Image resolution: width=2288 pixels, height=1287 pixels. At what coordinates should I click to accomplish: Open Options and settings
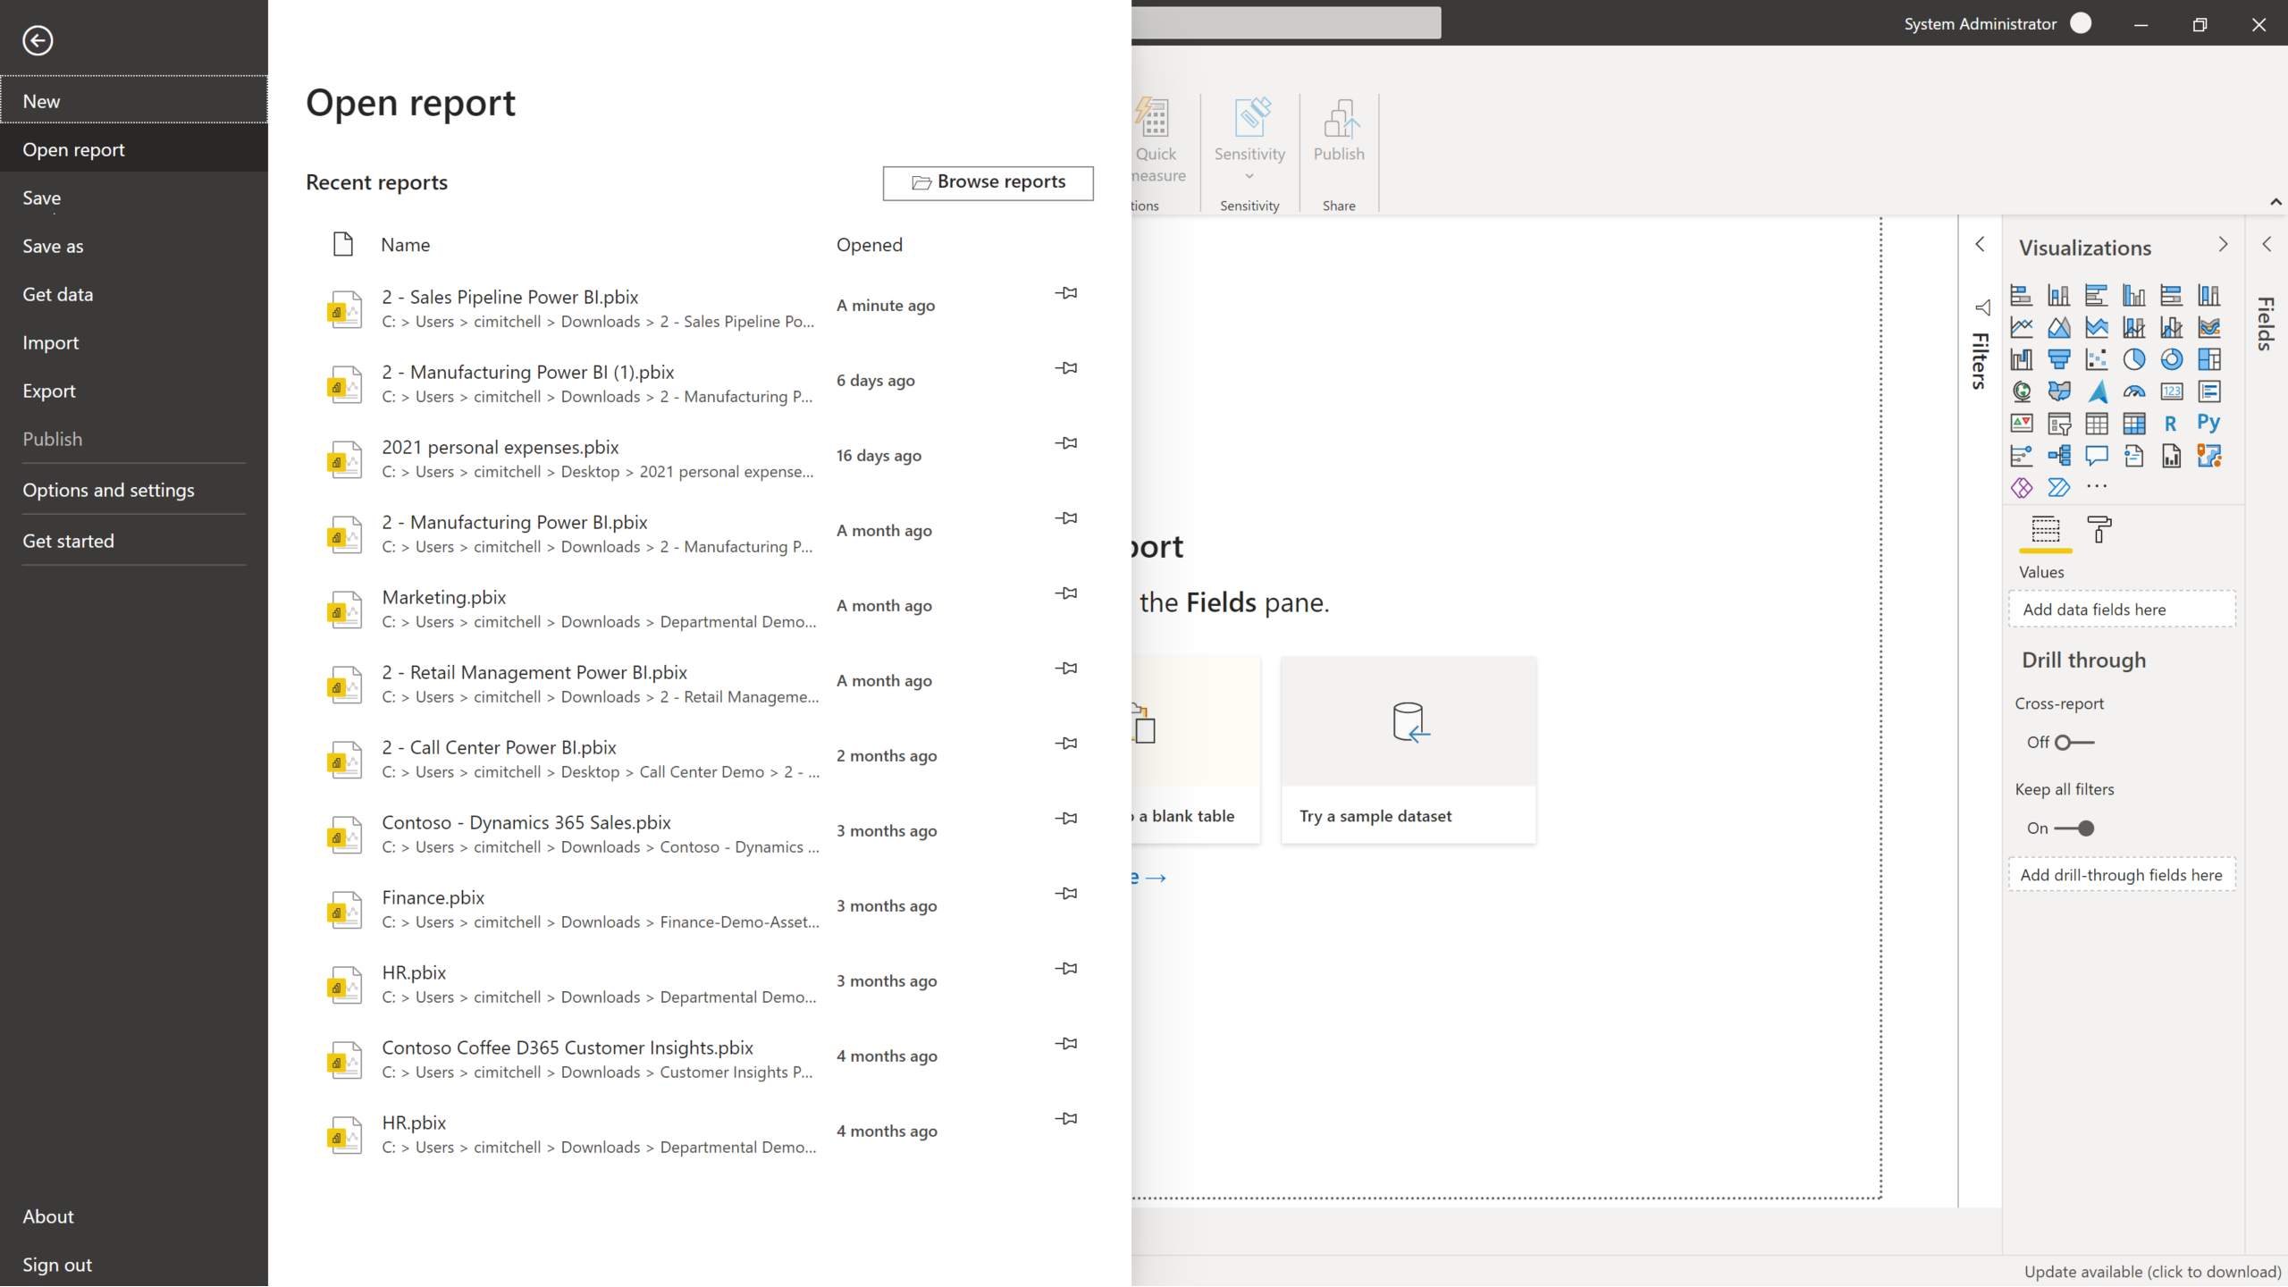(x=108, y=490)
